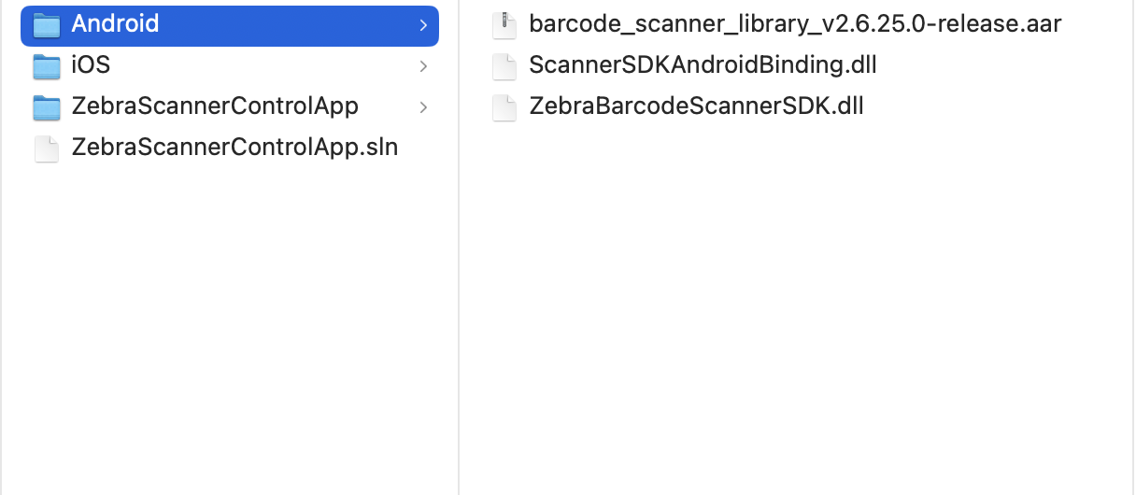This screenshot has height=495, width=1136.
Task: Expand the ZebraScannerControlApp folder chevron
Action: [x=423, y=107]
